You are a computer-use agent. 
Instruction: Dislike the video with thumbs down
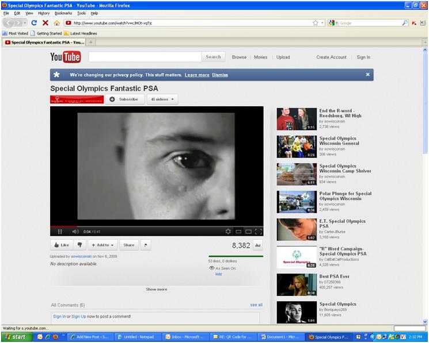tap(79, 245)
